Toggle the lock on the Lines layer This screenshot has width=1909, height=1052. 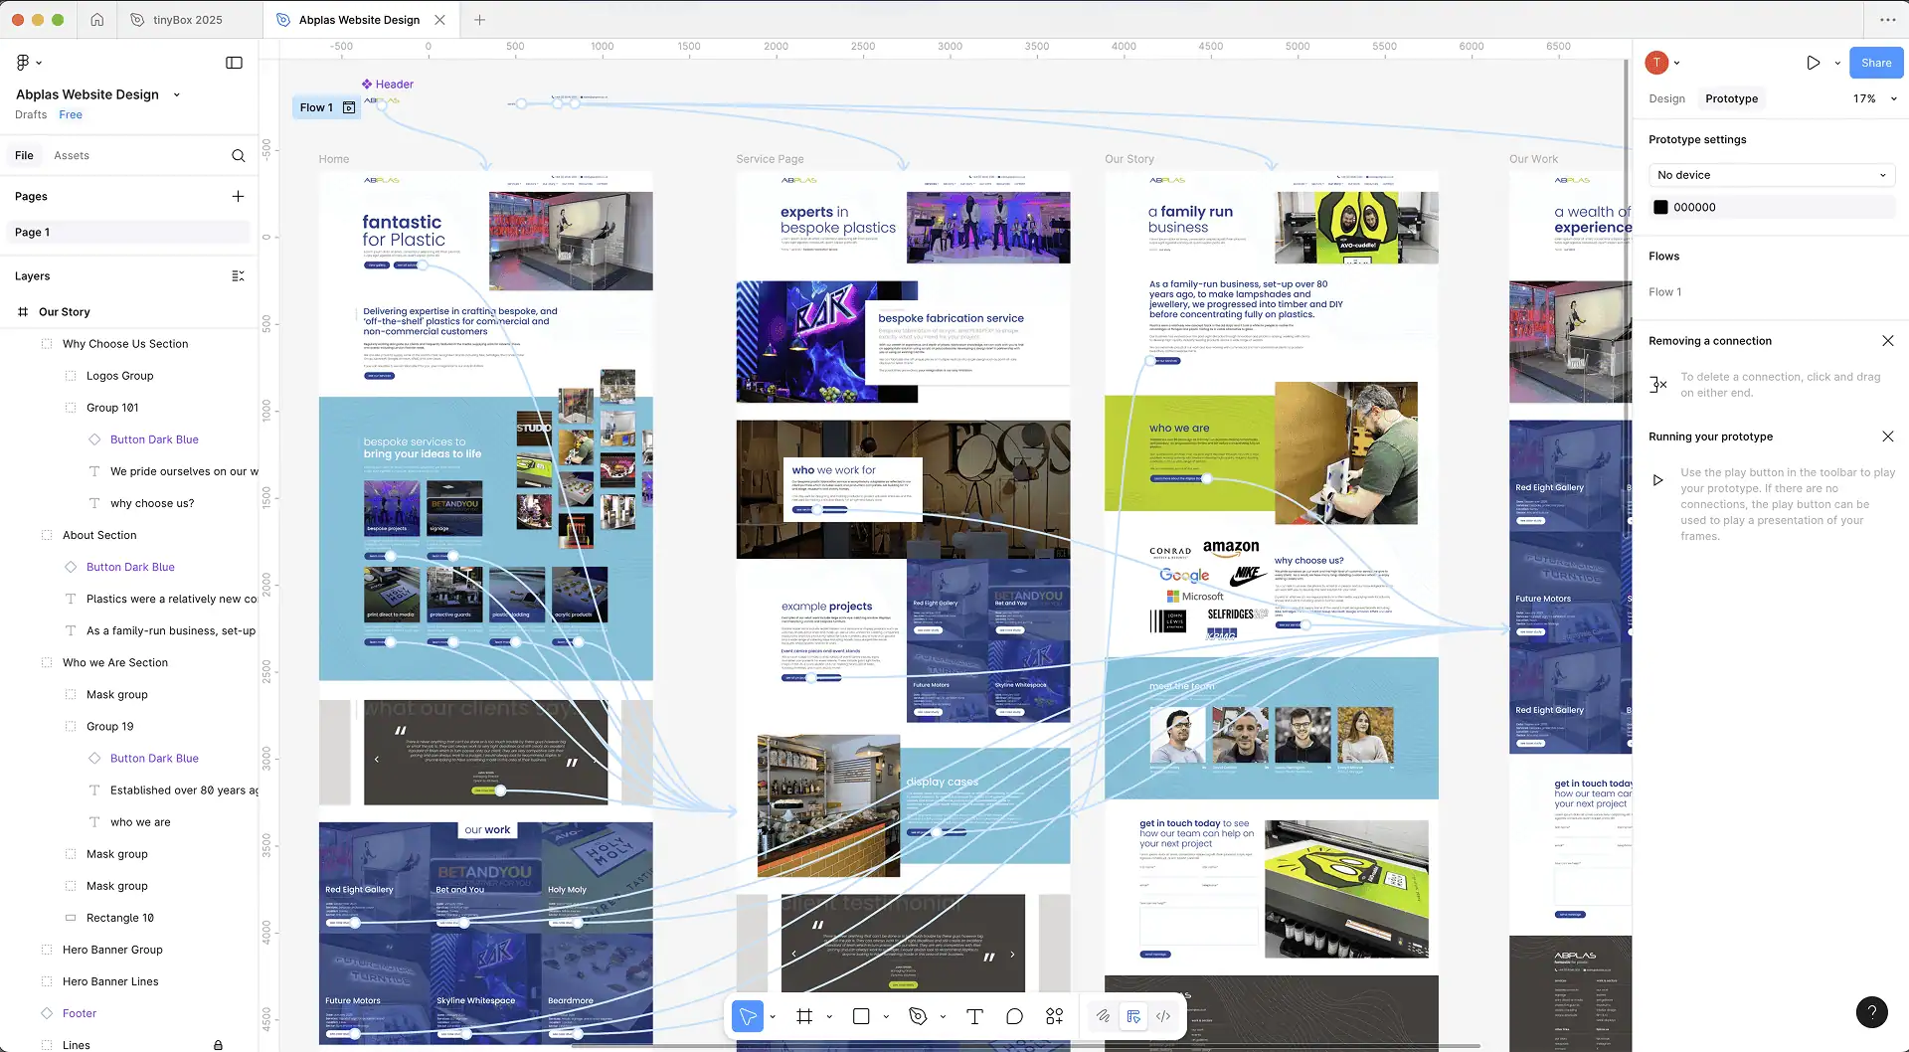[218, 1045]
